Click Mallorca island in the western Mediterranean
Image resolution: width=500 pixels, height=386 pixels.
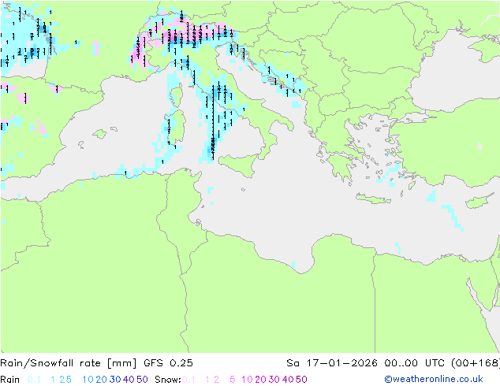tap(100, 134)
